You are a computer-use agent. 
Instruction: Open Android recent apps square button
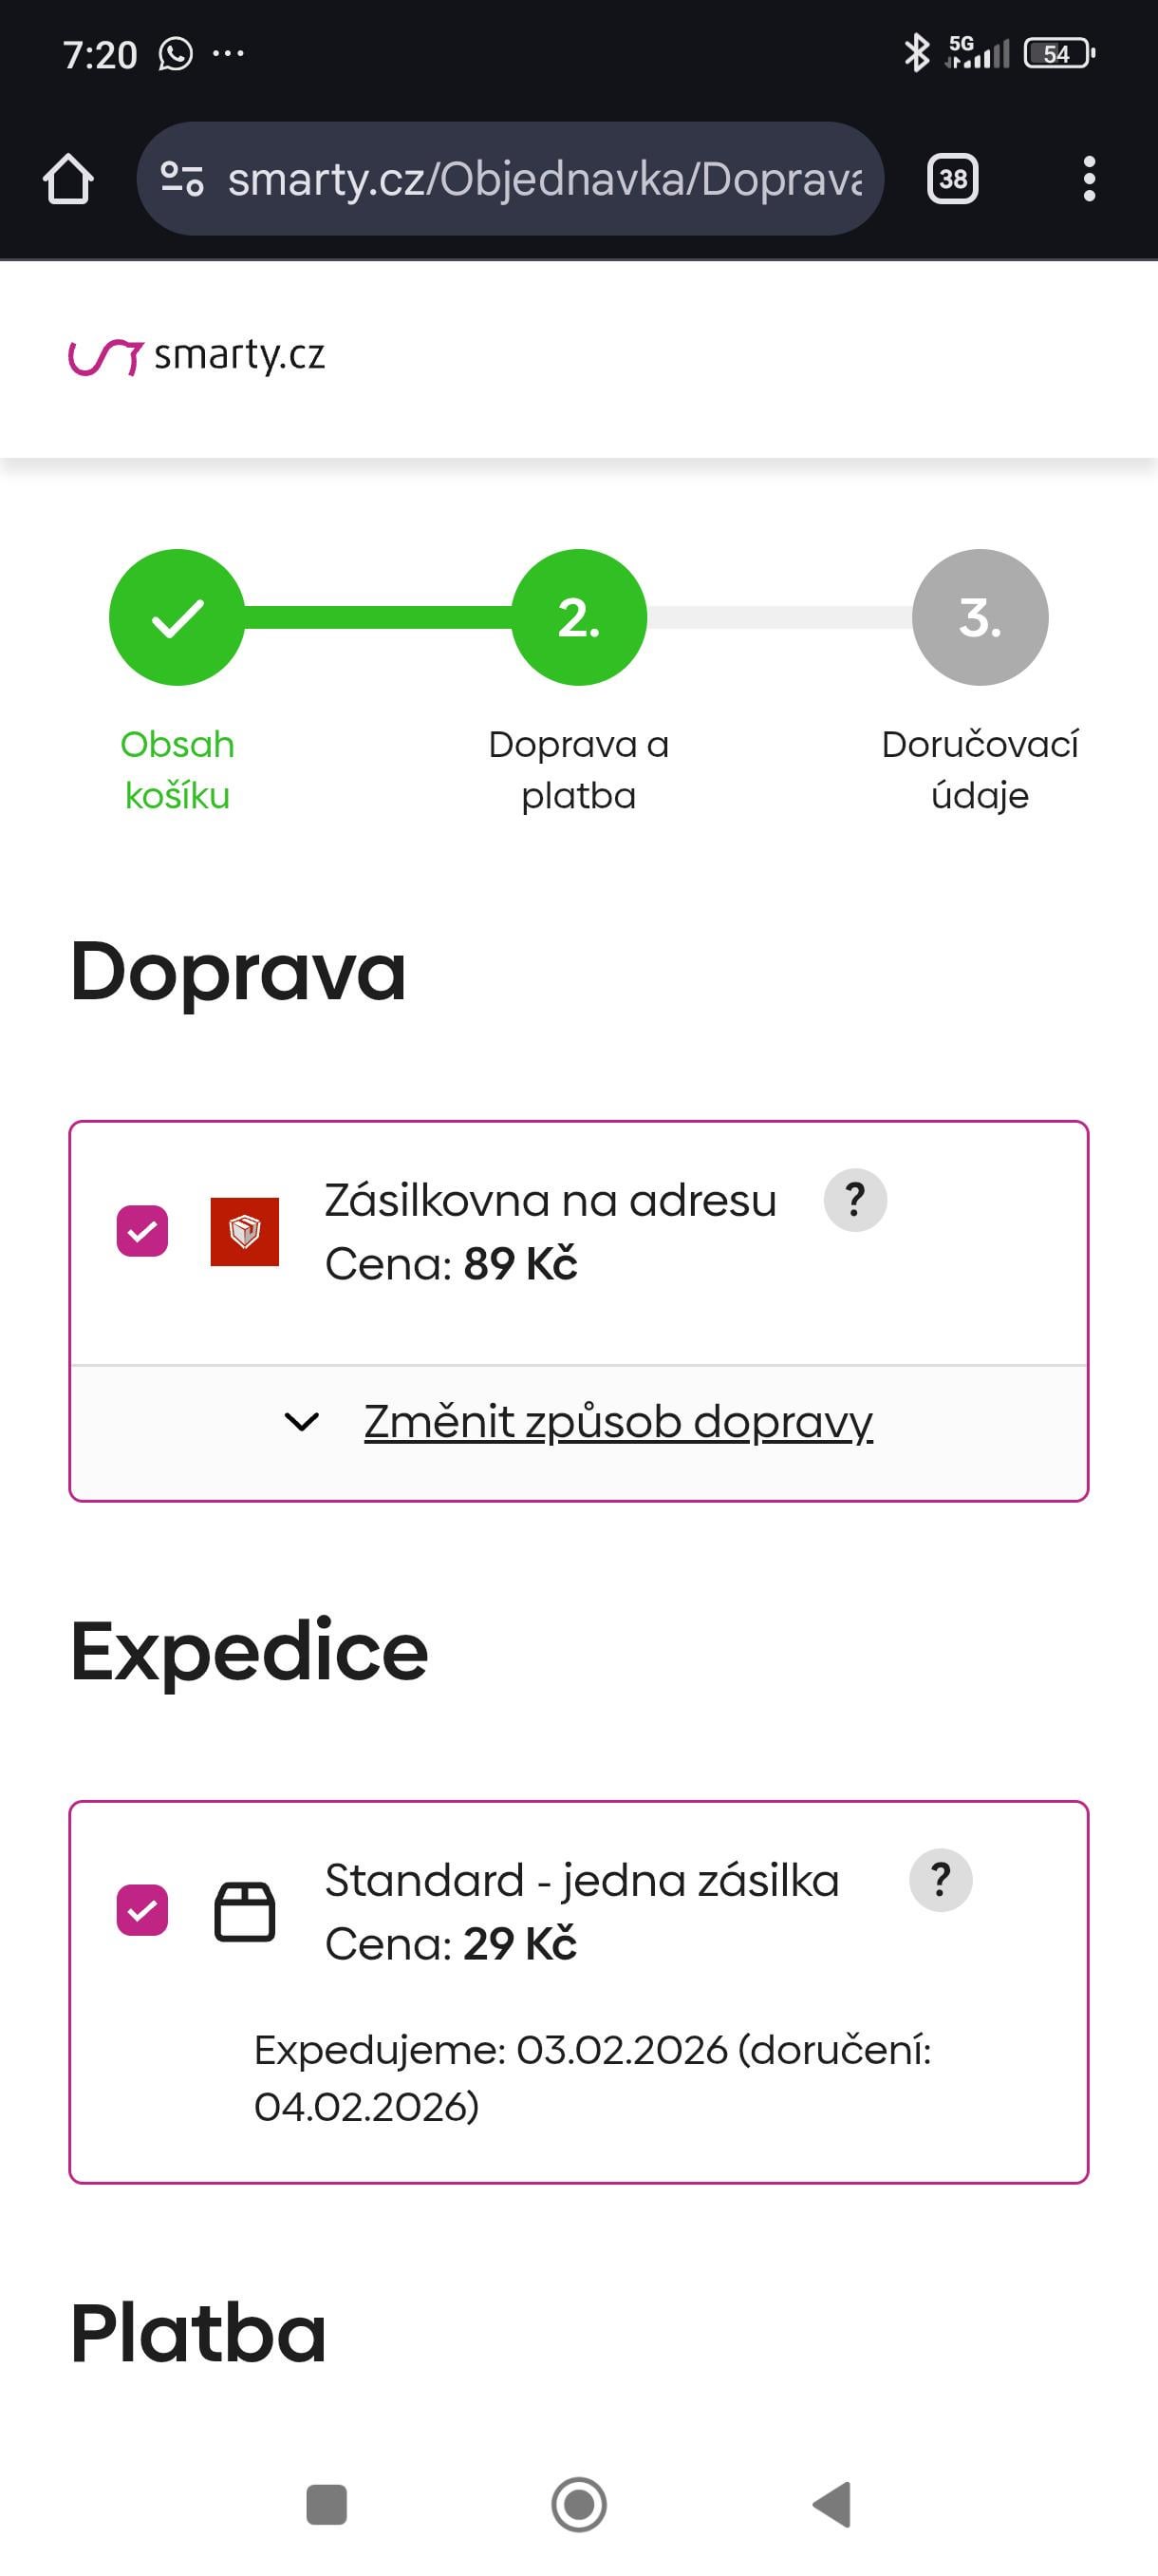coord(326,2505)
